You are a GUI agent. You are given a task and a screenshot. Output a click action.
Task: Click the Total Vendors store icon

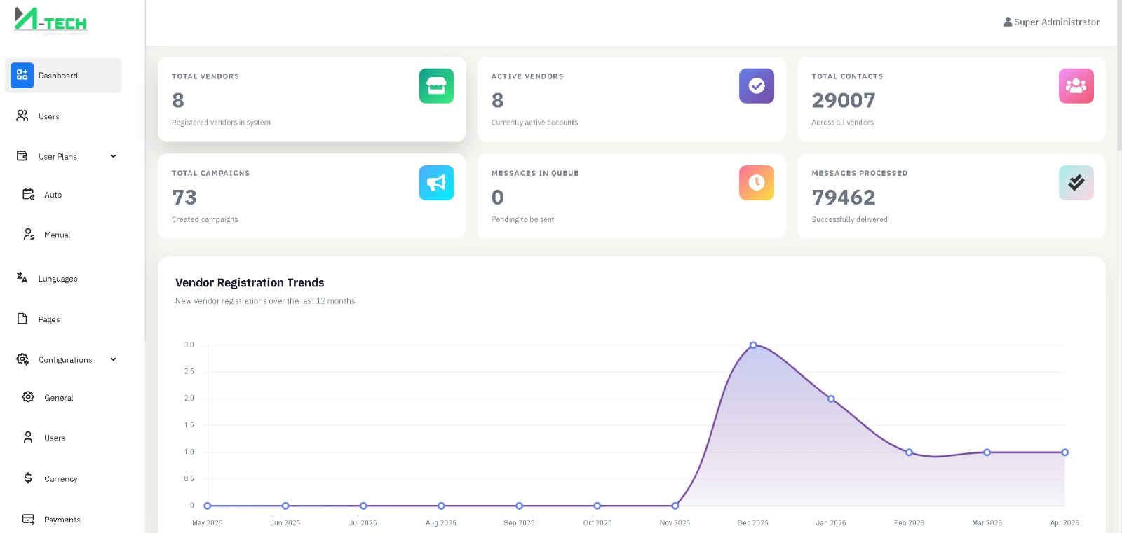[436, 86]
